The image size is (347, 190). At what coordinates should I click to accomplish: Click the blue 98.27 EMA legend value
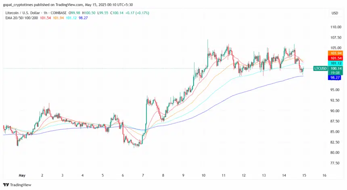[83, 18]
